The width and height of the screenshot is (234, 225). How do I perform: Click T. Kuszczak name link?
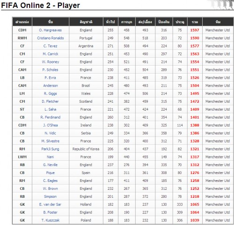point(50,220)
